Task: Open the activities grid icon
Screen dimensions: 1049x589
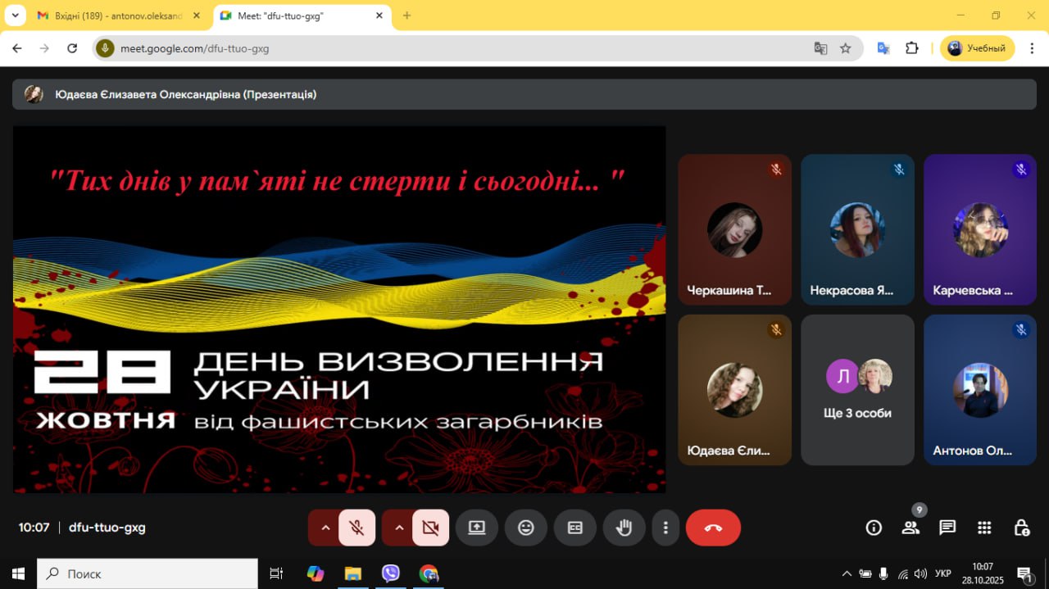Action: [984, 528]
